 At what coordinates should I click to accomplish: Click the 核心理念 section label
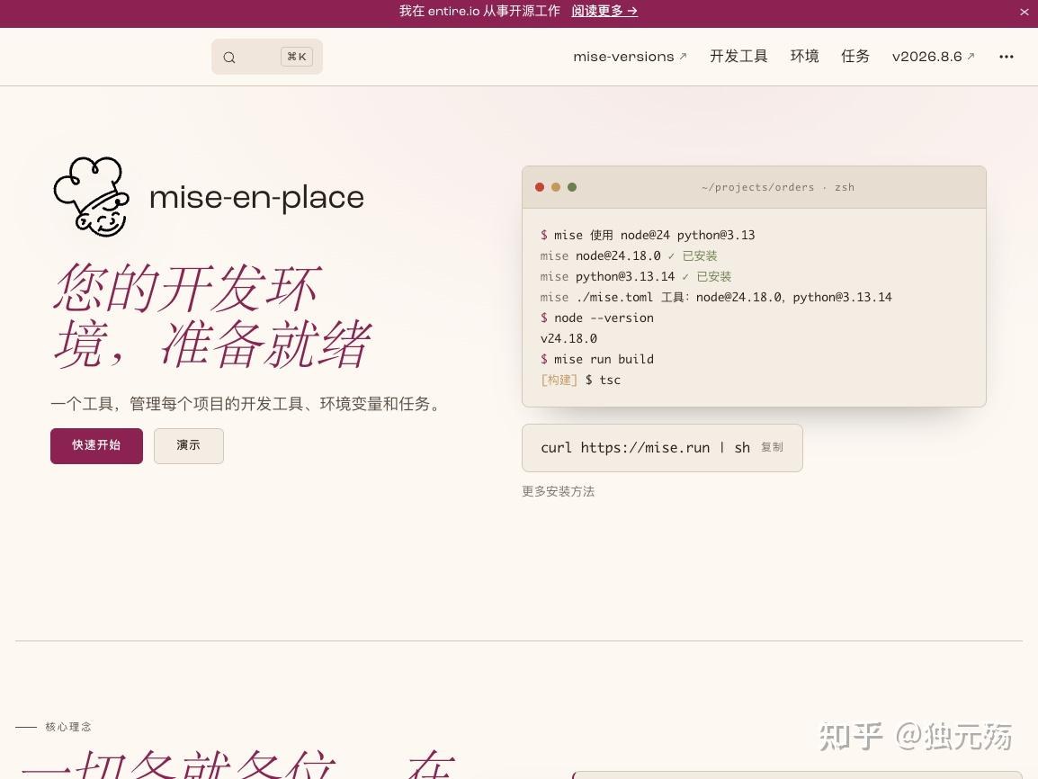pos(68,727)
